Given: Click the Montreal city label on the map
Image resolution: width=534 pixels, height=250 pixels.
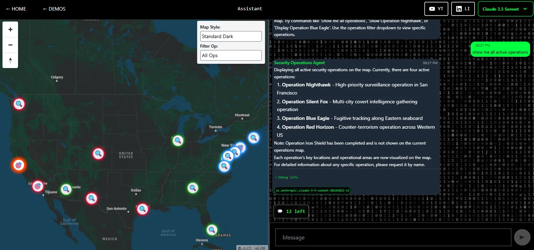Looking at the screenshot, I should (242, 115).
